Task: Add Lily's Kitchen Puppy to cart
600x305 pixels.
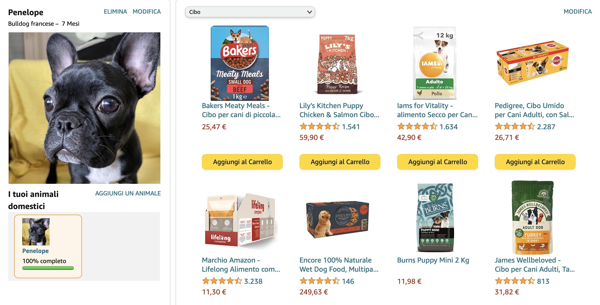Action: click(x=340, y=162)
